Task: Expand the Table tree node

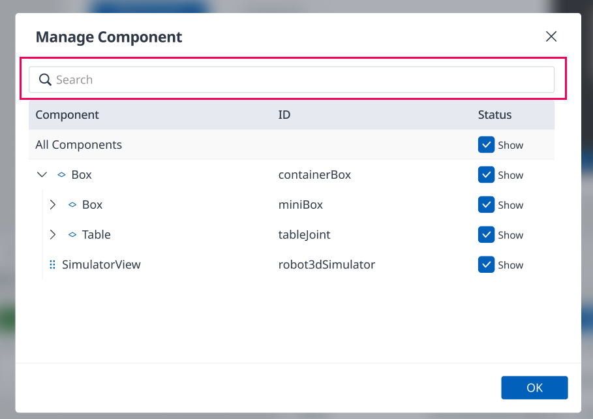Action: coord(53,235)
